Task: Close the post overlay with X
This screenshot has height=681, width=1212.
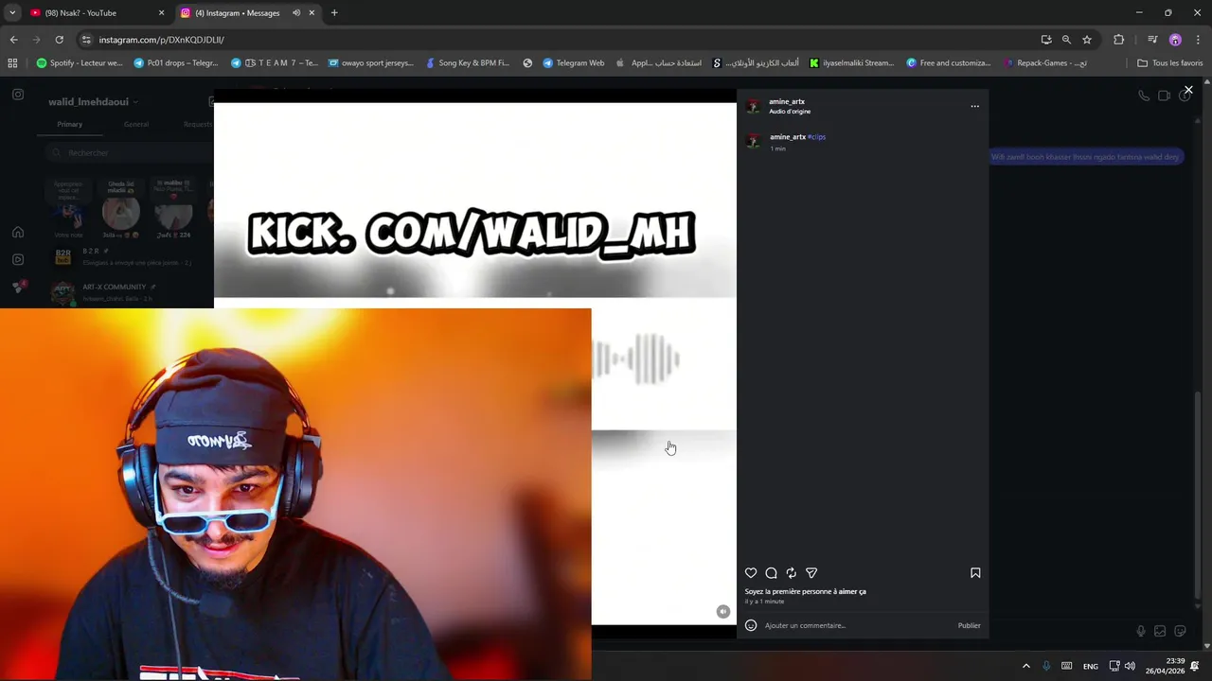Action: pyautogui.click(x=1188, y=91)
